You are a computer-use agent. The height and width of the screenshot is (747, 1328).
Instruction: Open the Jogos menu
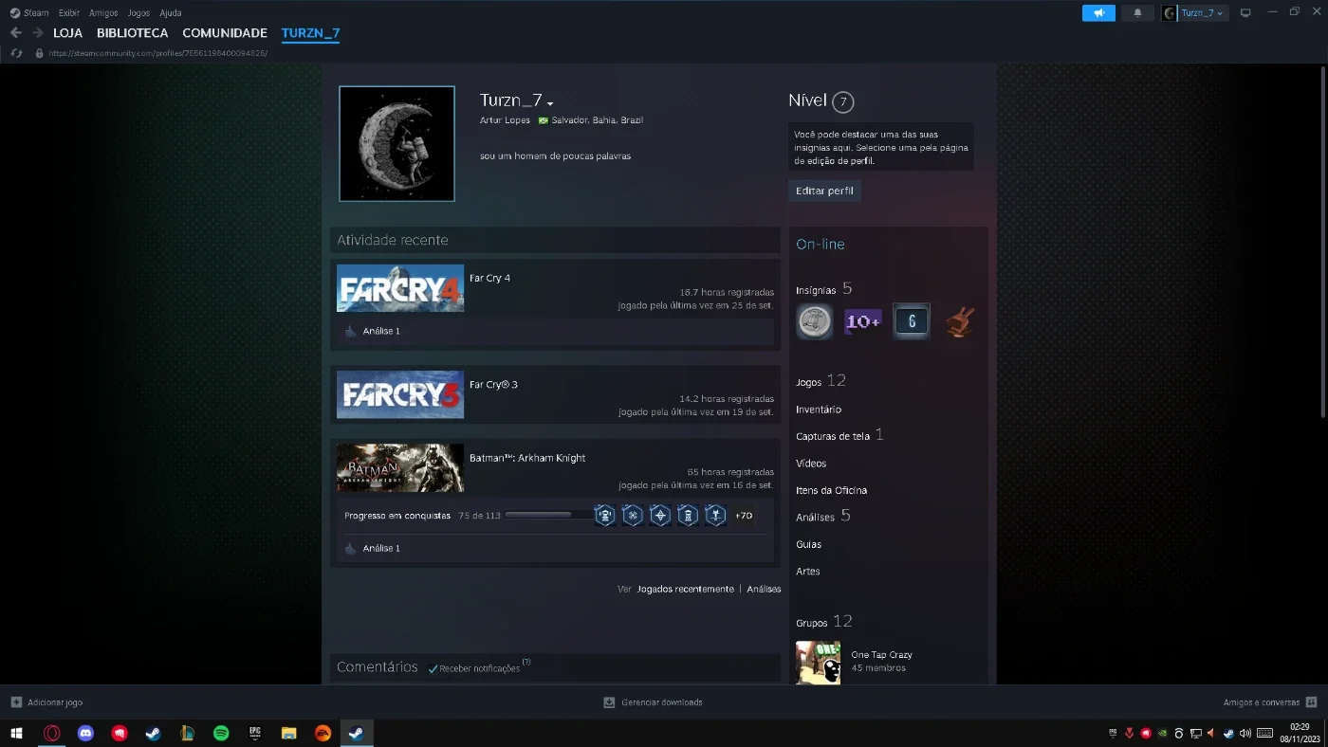138,13
